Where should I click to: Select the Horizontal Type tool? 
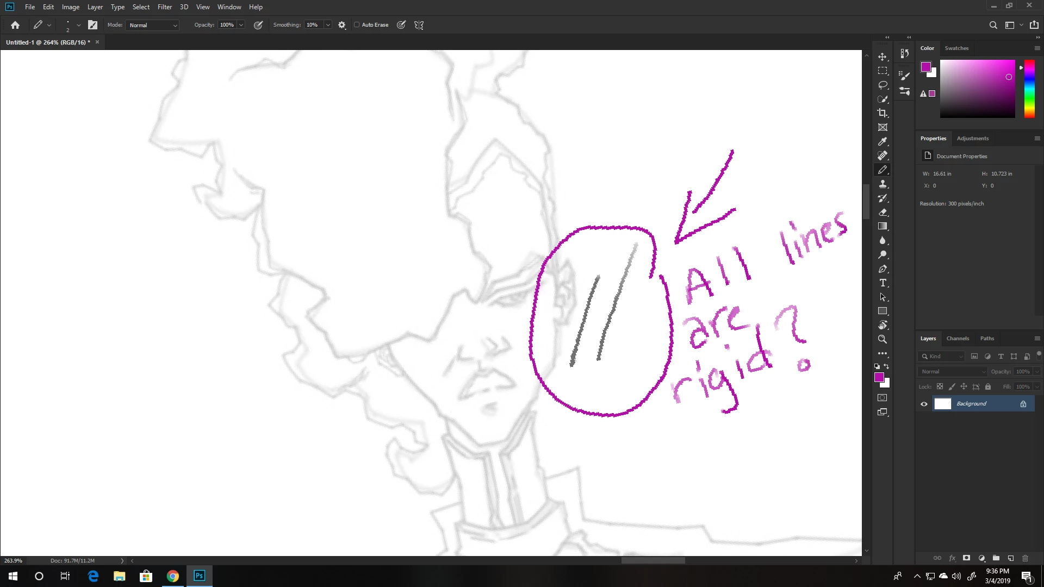click(x=883, y=283)
